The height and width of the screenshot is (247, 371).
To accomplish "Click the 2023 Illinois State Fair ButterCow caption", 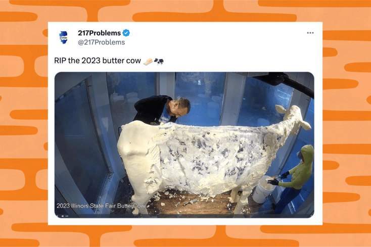I will tap(101, 206).
